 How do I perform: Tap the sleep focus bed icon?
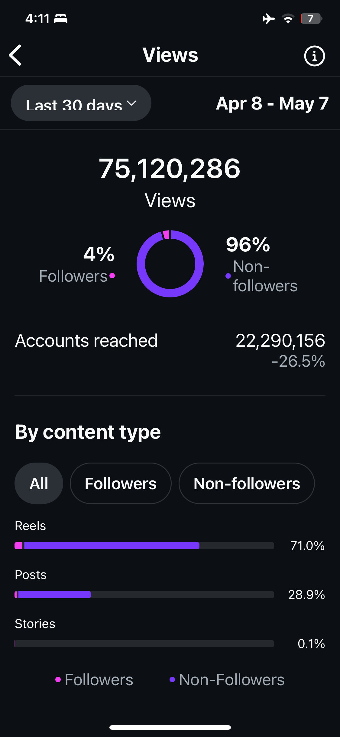click(61, 19)
